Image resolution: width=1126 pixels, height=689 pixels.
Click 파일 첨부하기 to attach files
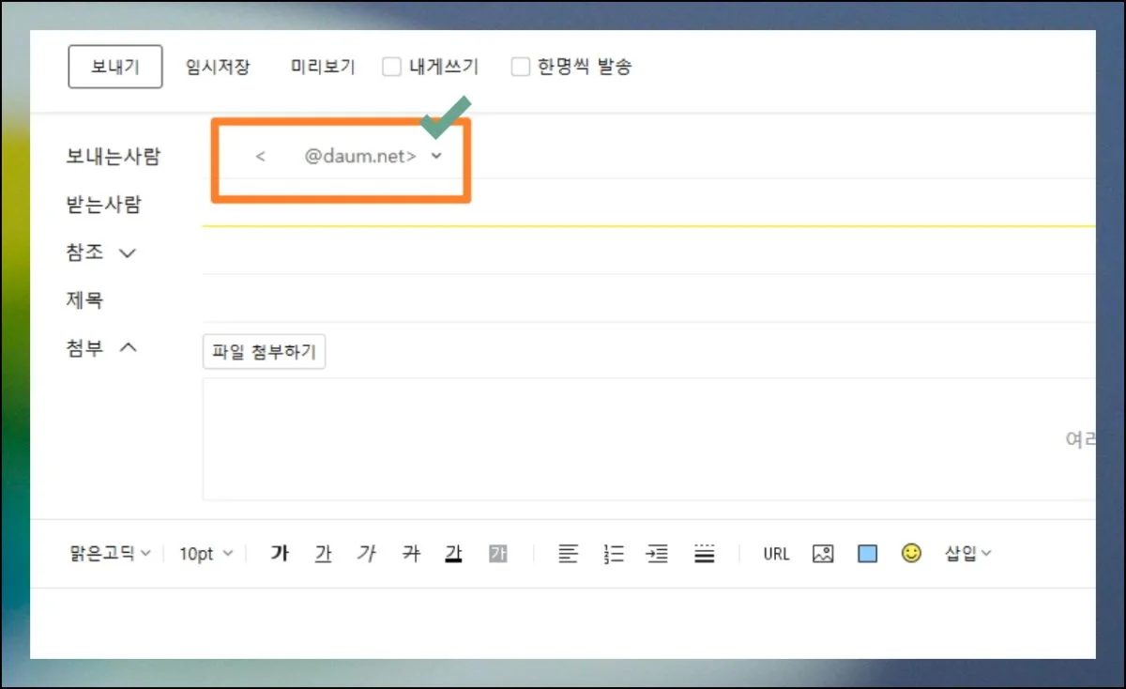[264, 351]
